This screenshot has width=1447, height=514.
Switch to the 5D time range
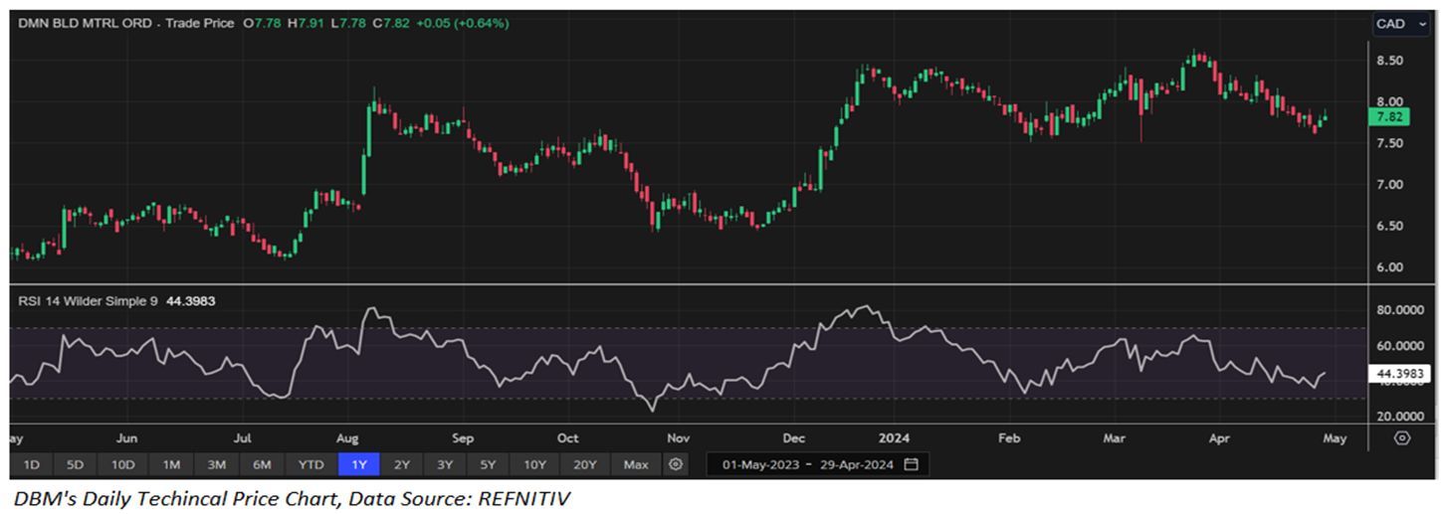click(x=75, y=464)
